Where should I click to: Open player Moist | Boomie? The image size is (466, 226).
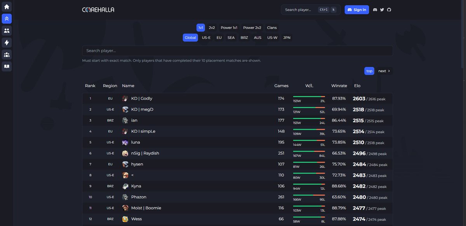146,208
